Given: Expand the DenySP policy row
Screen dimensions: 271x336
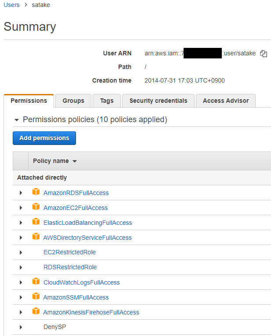Looking at the screenshot, I should pos(21,327).
